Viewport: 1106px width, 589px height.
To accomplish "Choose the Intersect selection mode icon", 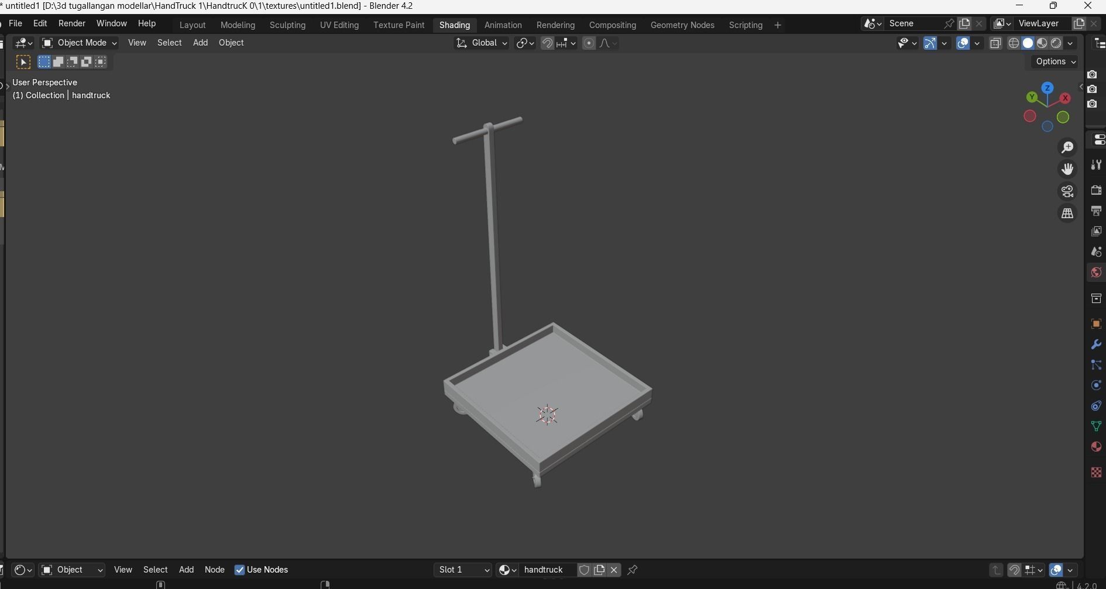I will coord(101,62).
